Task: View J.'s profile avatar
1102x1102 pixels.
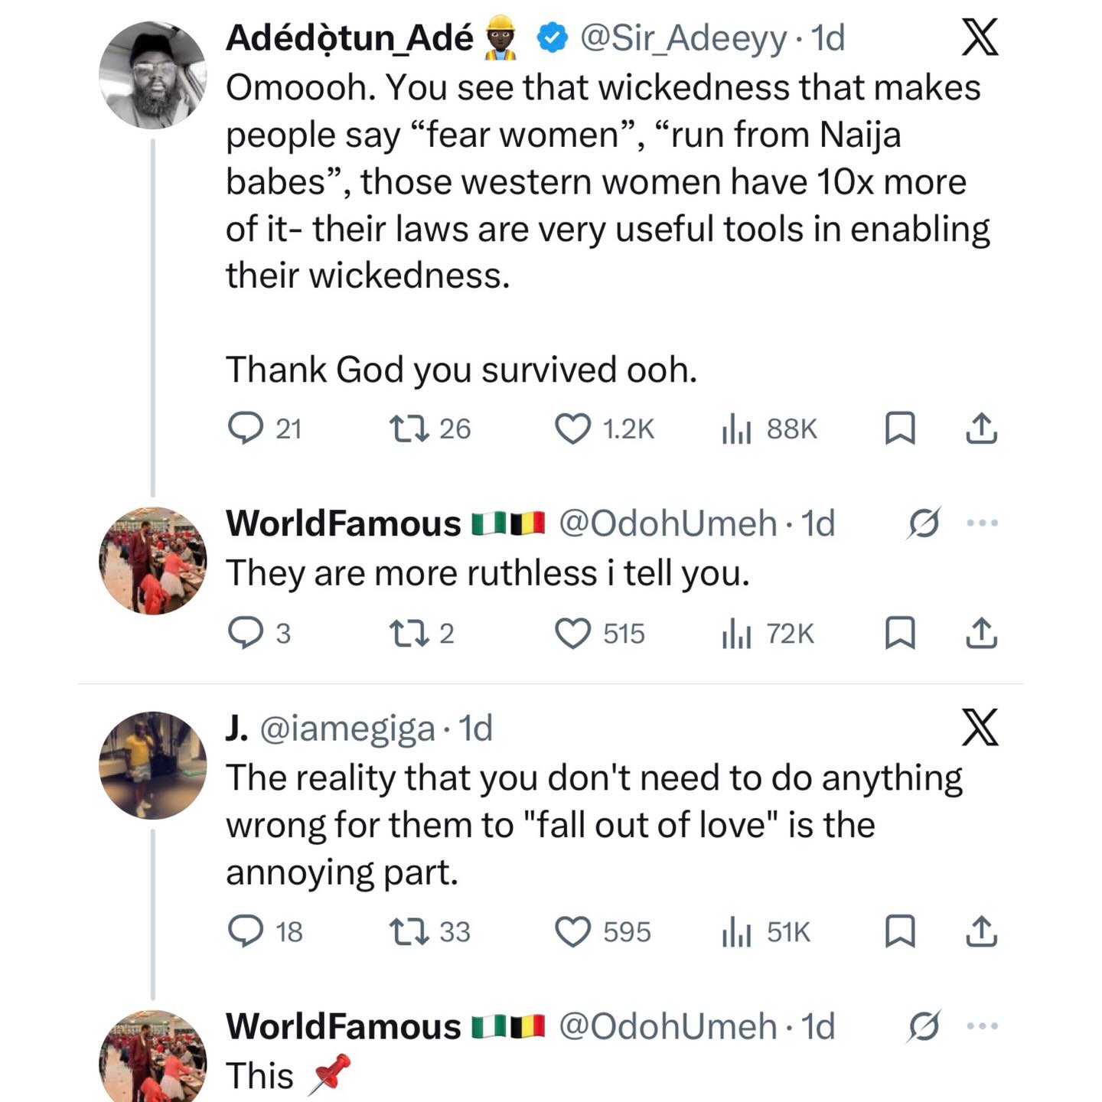Action: point(153,765)
